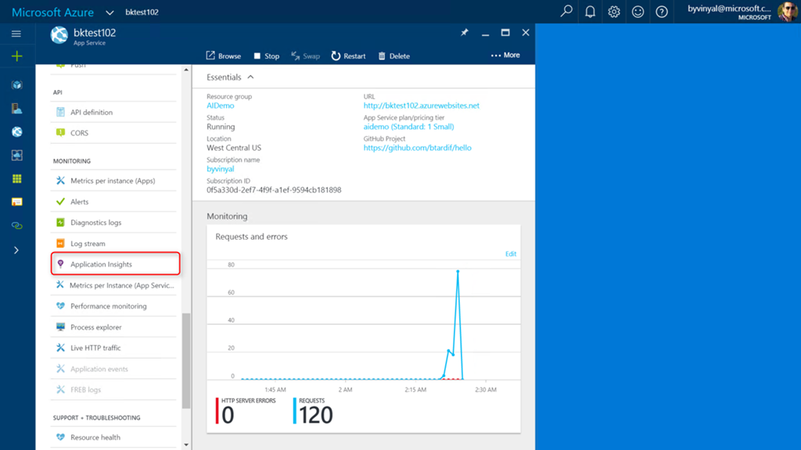Click the Process explorer monitor icon

(60, 327)
